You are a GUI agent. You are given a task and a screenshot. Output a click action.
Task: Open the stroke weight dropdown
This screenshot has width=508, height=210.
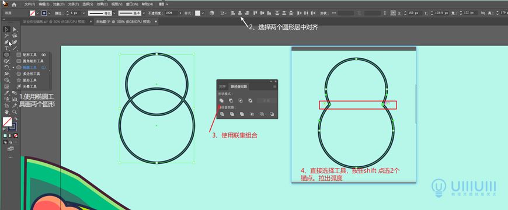[83, 13]
